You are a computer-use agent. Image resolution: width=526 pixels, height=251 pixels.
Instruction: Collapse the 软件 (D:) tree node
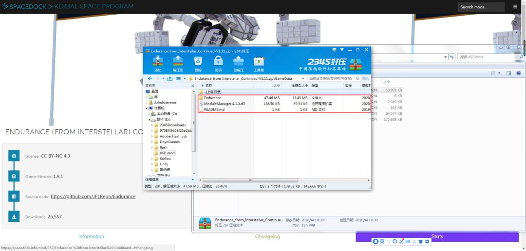coord(150,120)
